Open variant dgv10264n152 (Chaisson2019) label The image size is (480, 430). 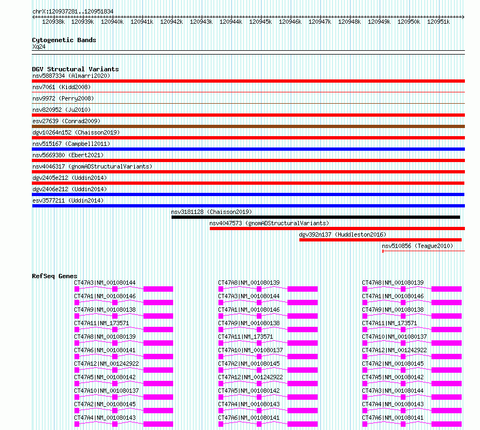[76, 132]
